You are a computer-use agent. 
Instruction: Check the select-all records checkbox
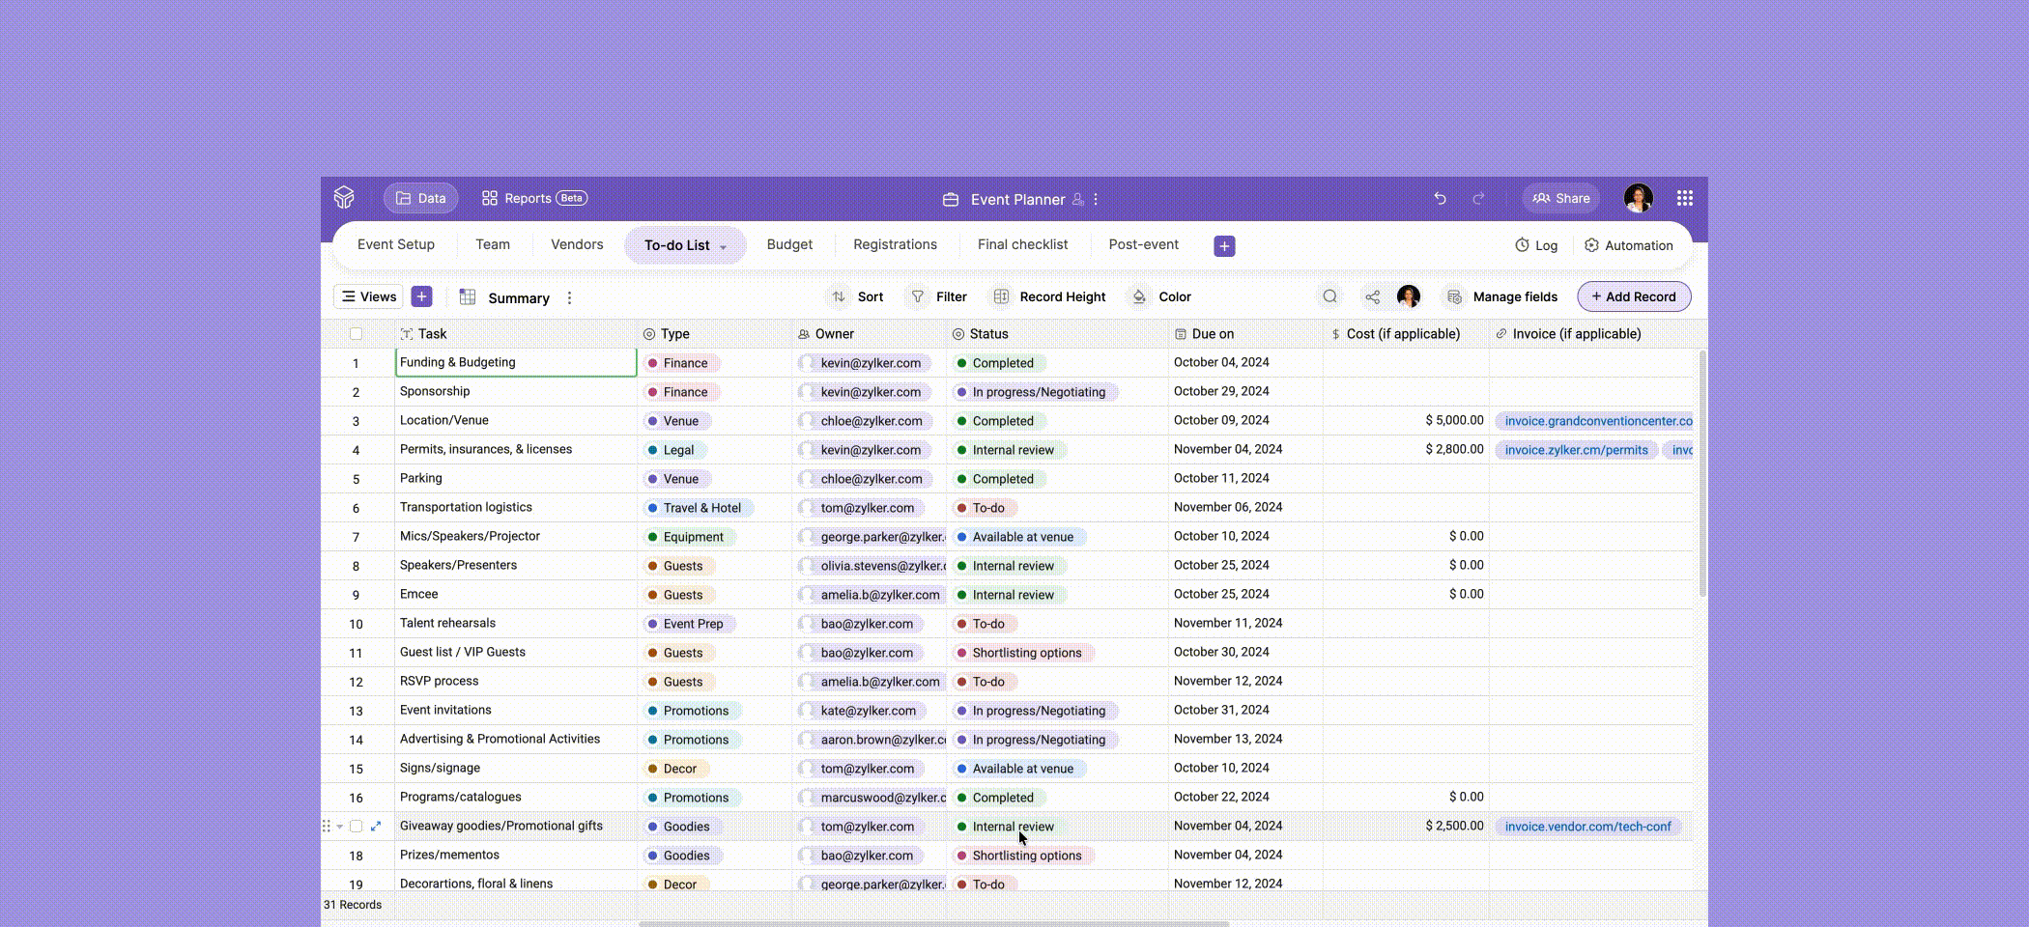[357, 333]
